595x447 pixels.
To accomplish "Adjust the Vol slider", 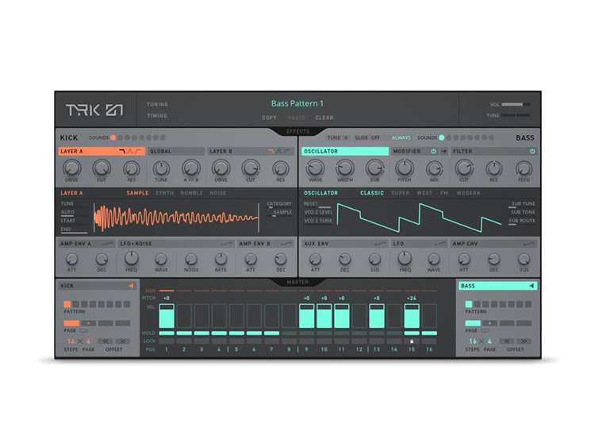I will click(x=516, y=104).
